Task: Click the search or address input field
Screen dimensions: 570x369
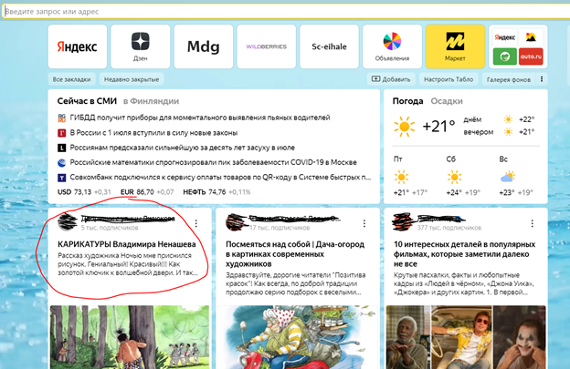Action: (287, 11)
